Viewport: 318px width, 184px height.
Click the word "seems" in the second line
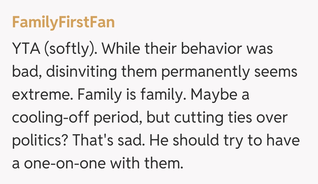coord(276,72)
